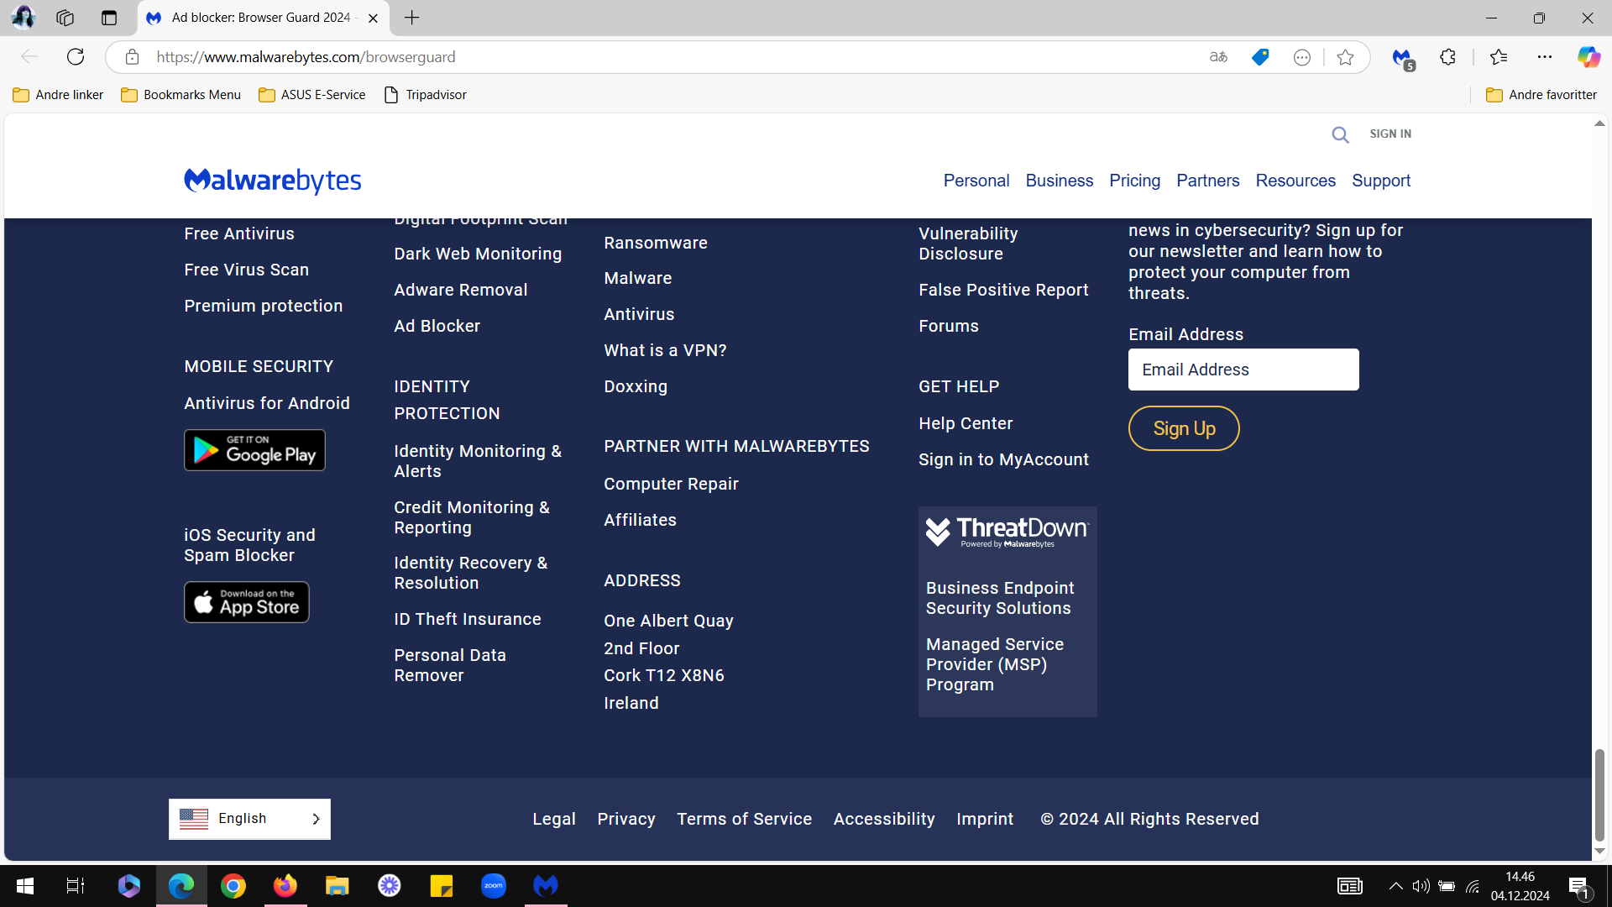Add page to favorites star icon
Viewport: 1612px width, 907px height.
click(1345, 57)
